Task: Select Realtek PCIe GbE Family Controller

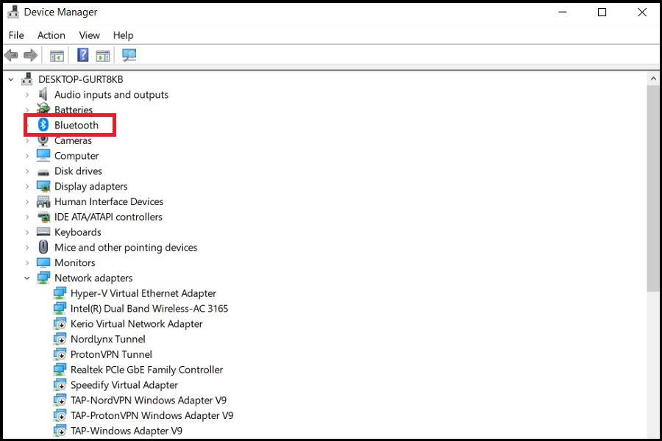Action: 146,370
